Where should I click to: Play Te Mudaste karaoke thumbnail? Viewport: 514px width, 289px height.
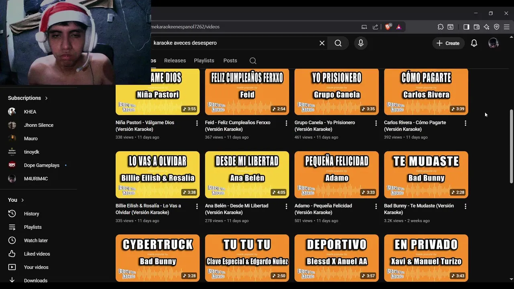(426, 175)
